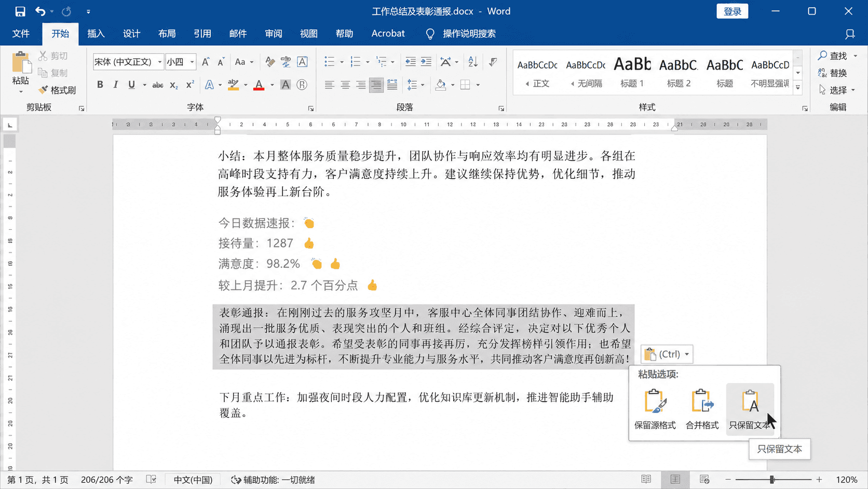The image size is (868, 489).
Task: Toggle subscript formatting
Action: (x=174, y=85)
